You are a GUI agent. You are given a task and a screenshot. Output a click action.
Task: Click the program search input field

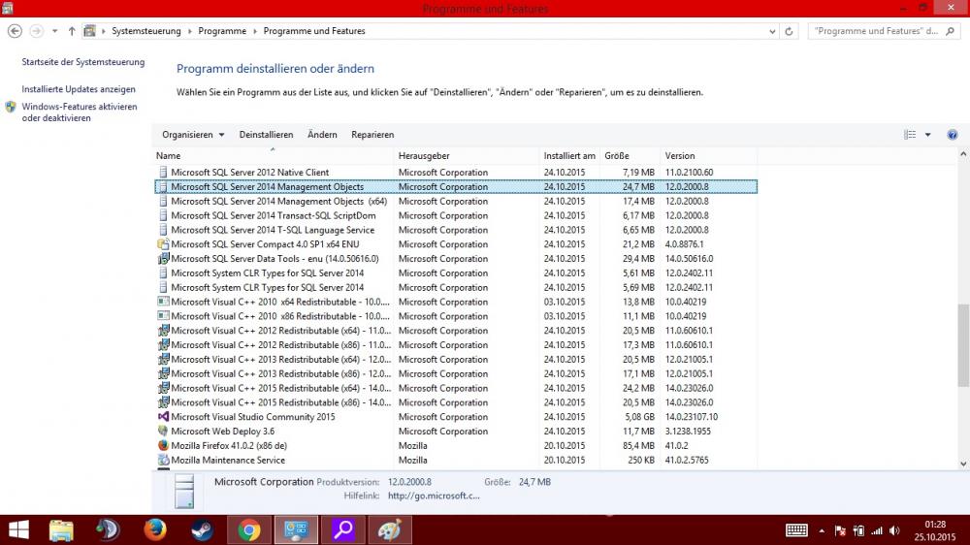(x=878, y=31)
